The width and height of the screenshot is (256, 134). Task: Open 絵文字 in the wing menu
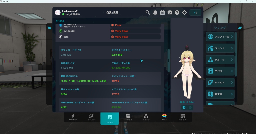220,94
